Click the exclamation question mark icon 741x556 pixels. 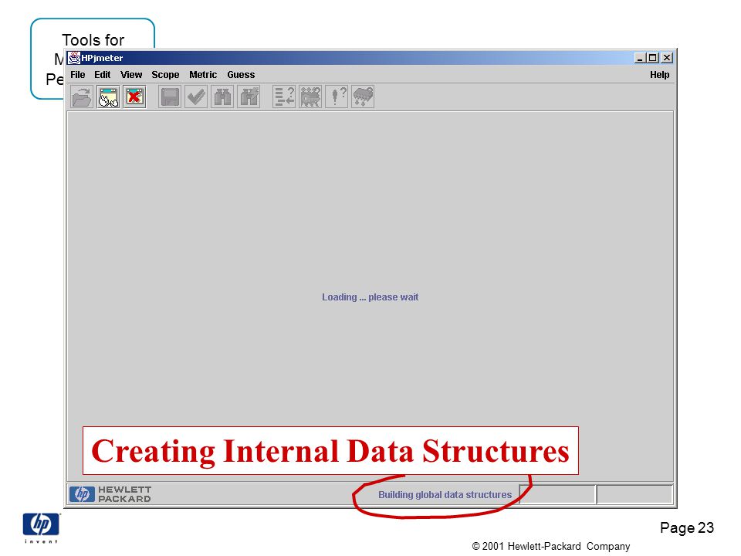(337, 97)
